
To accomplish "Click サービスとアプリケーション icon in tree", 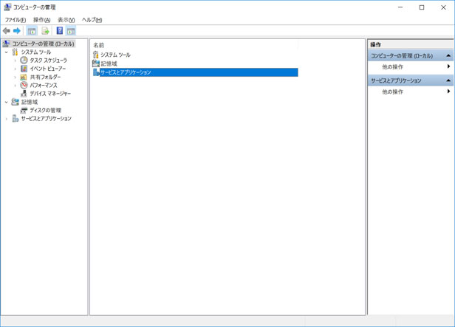I will (15, 118).
